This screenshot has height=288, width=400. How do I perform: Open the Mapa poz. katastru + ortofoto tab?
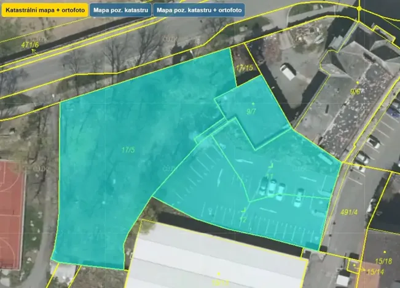199,10
